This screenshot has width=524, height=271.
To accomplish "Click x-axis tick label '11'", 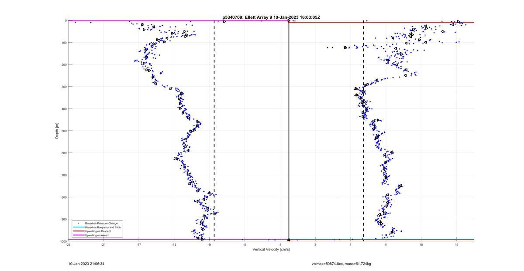I will coord(386,245).
